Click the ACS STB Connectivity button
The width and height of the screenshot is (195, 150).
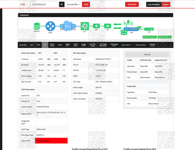165,37
